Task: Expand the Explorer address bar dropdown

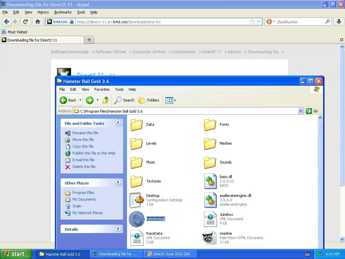Action: click(301, 111)
